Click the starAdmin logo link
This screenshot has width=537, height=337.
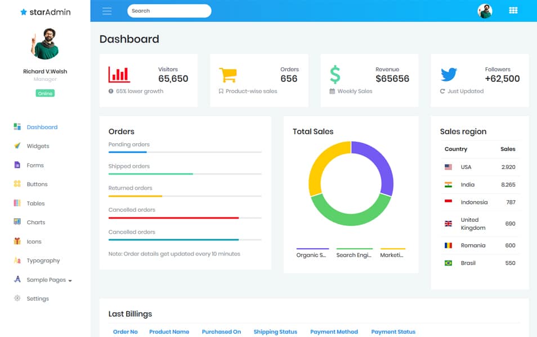click(45, 12)
